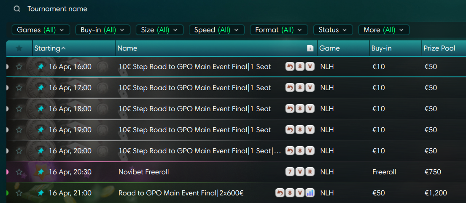Click the V badge on the 18:00 tournament

pos(310,109)
